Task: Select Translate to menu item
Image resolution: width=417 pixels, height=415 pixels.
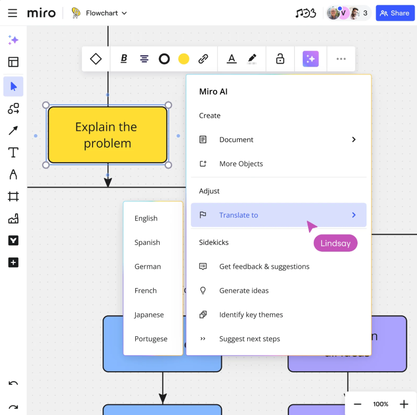Action: point(278,215)
